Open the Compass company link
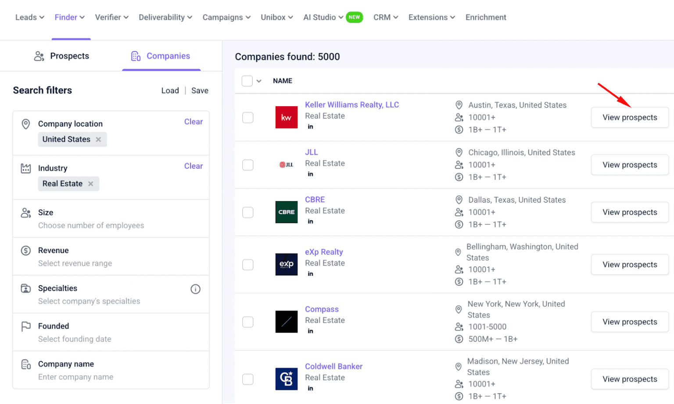The image size is (674, 404). (x=322, y=310)
